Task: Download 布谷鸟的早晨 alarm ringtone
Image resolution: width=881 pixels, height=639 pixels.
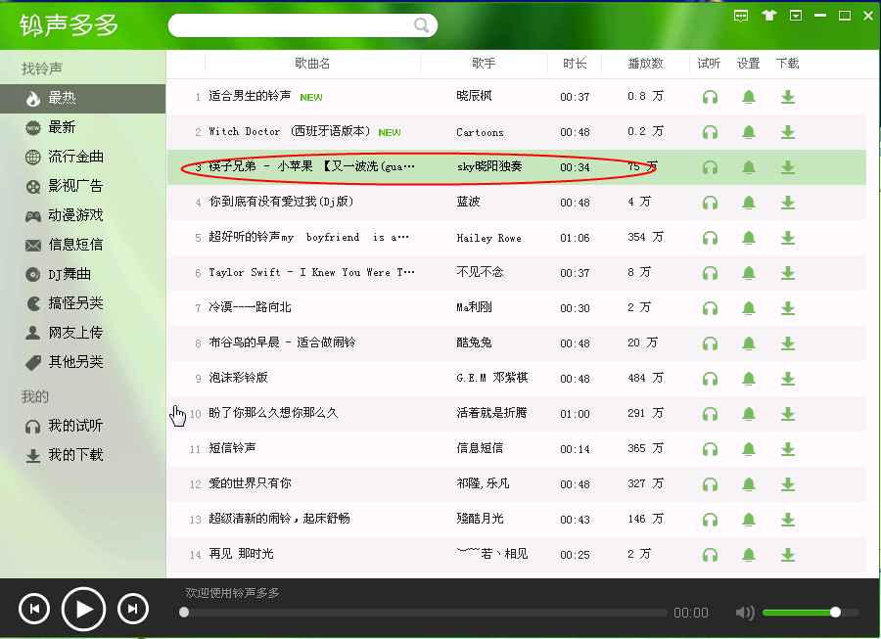Action: (x=788, y=343)
